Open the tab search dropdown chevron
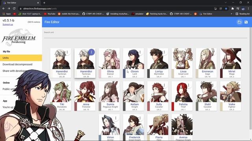This screenshot has width=252, height=141. pos(226,3)
